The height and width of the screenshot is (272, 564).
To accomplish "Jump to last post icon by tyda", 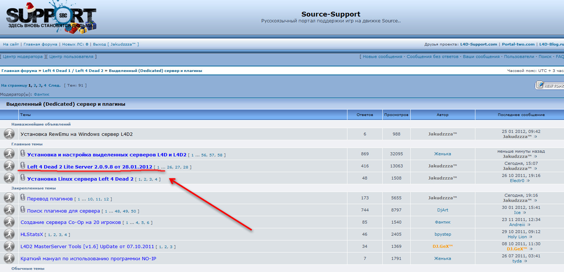I will tap(525, 261).
